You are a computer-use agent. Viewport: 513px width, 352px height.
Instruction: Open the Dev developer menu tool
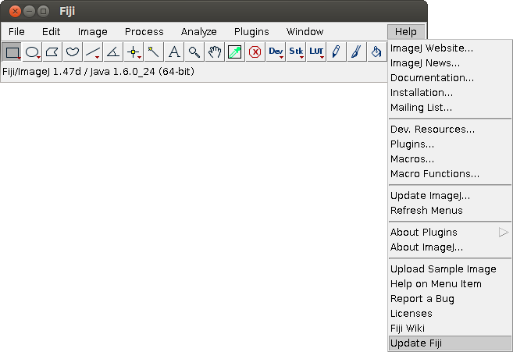pos(276,52)
